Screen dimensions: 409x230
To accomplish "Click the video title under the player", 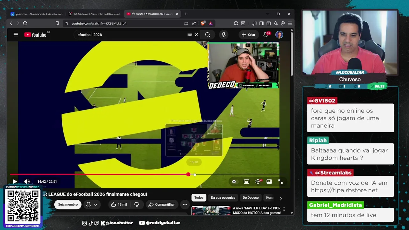I will pyautogui.click(x=94, y=194).
